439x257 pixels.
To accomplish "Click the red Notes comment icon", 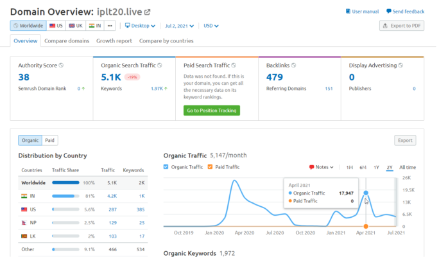I will (311, 167).
